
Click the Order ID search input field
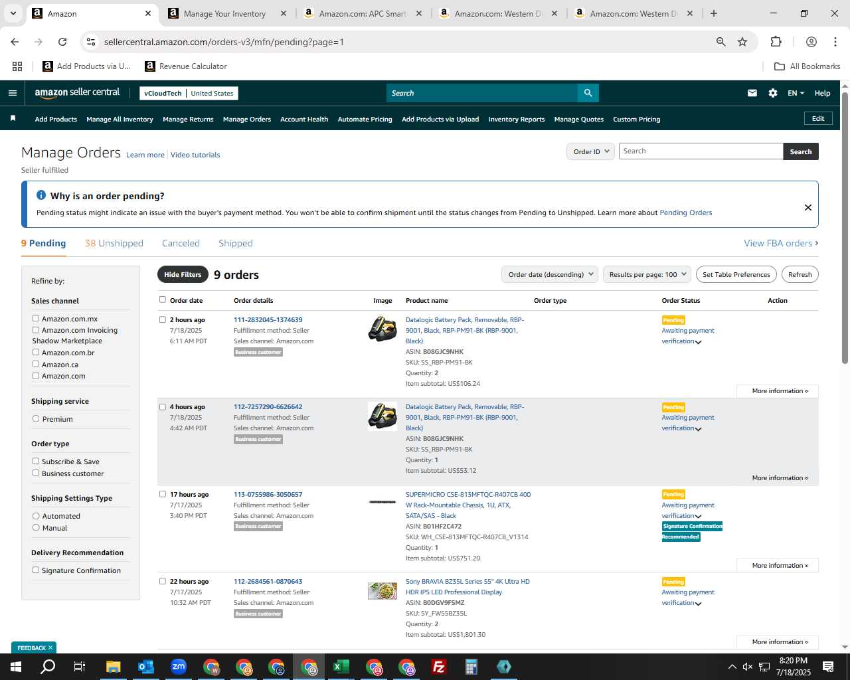click(701, 151)
